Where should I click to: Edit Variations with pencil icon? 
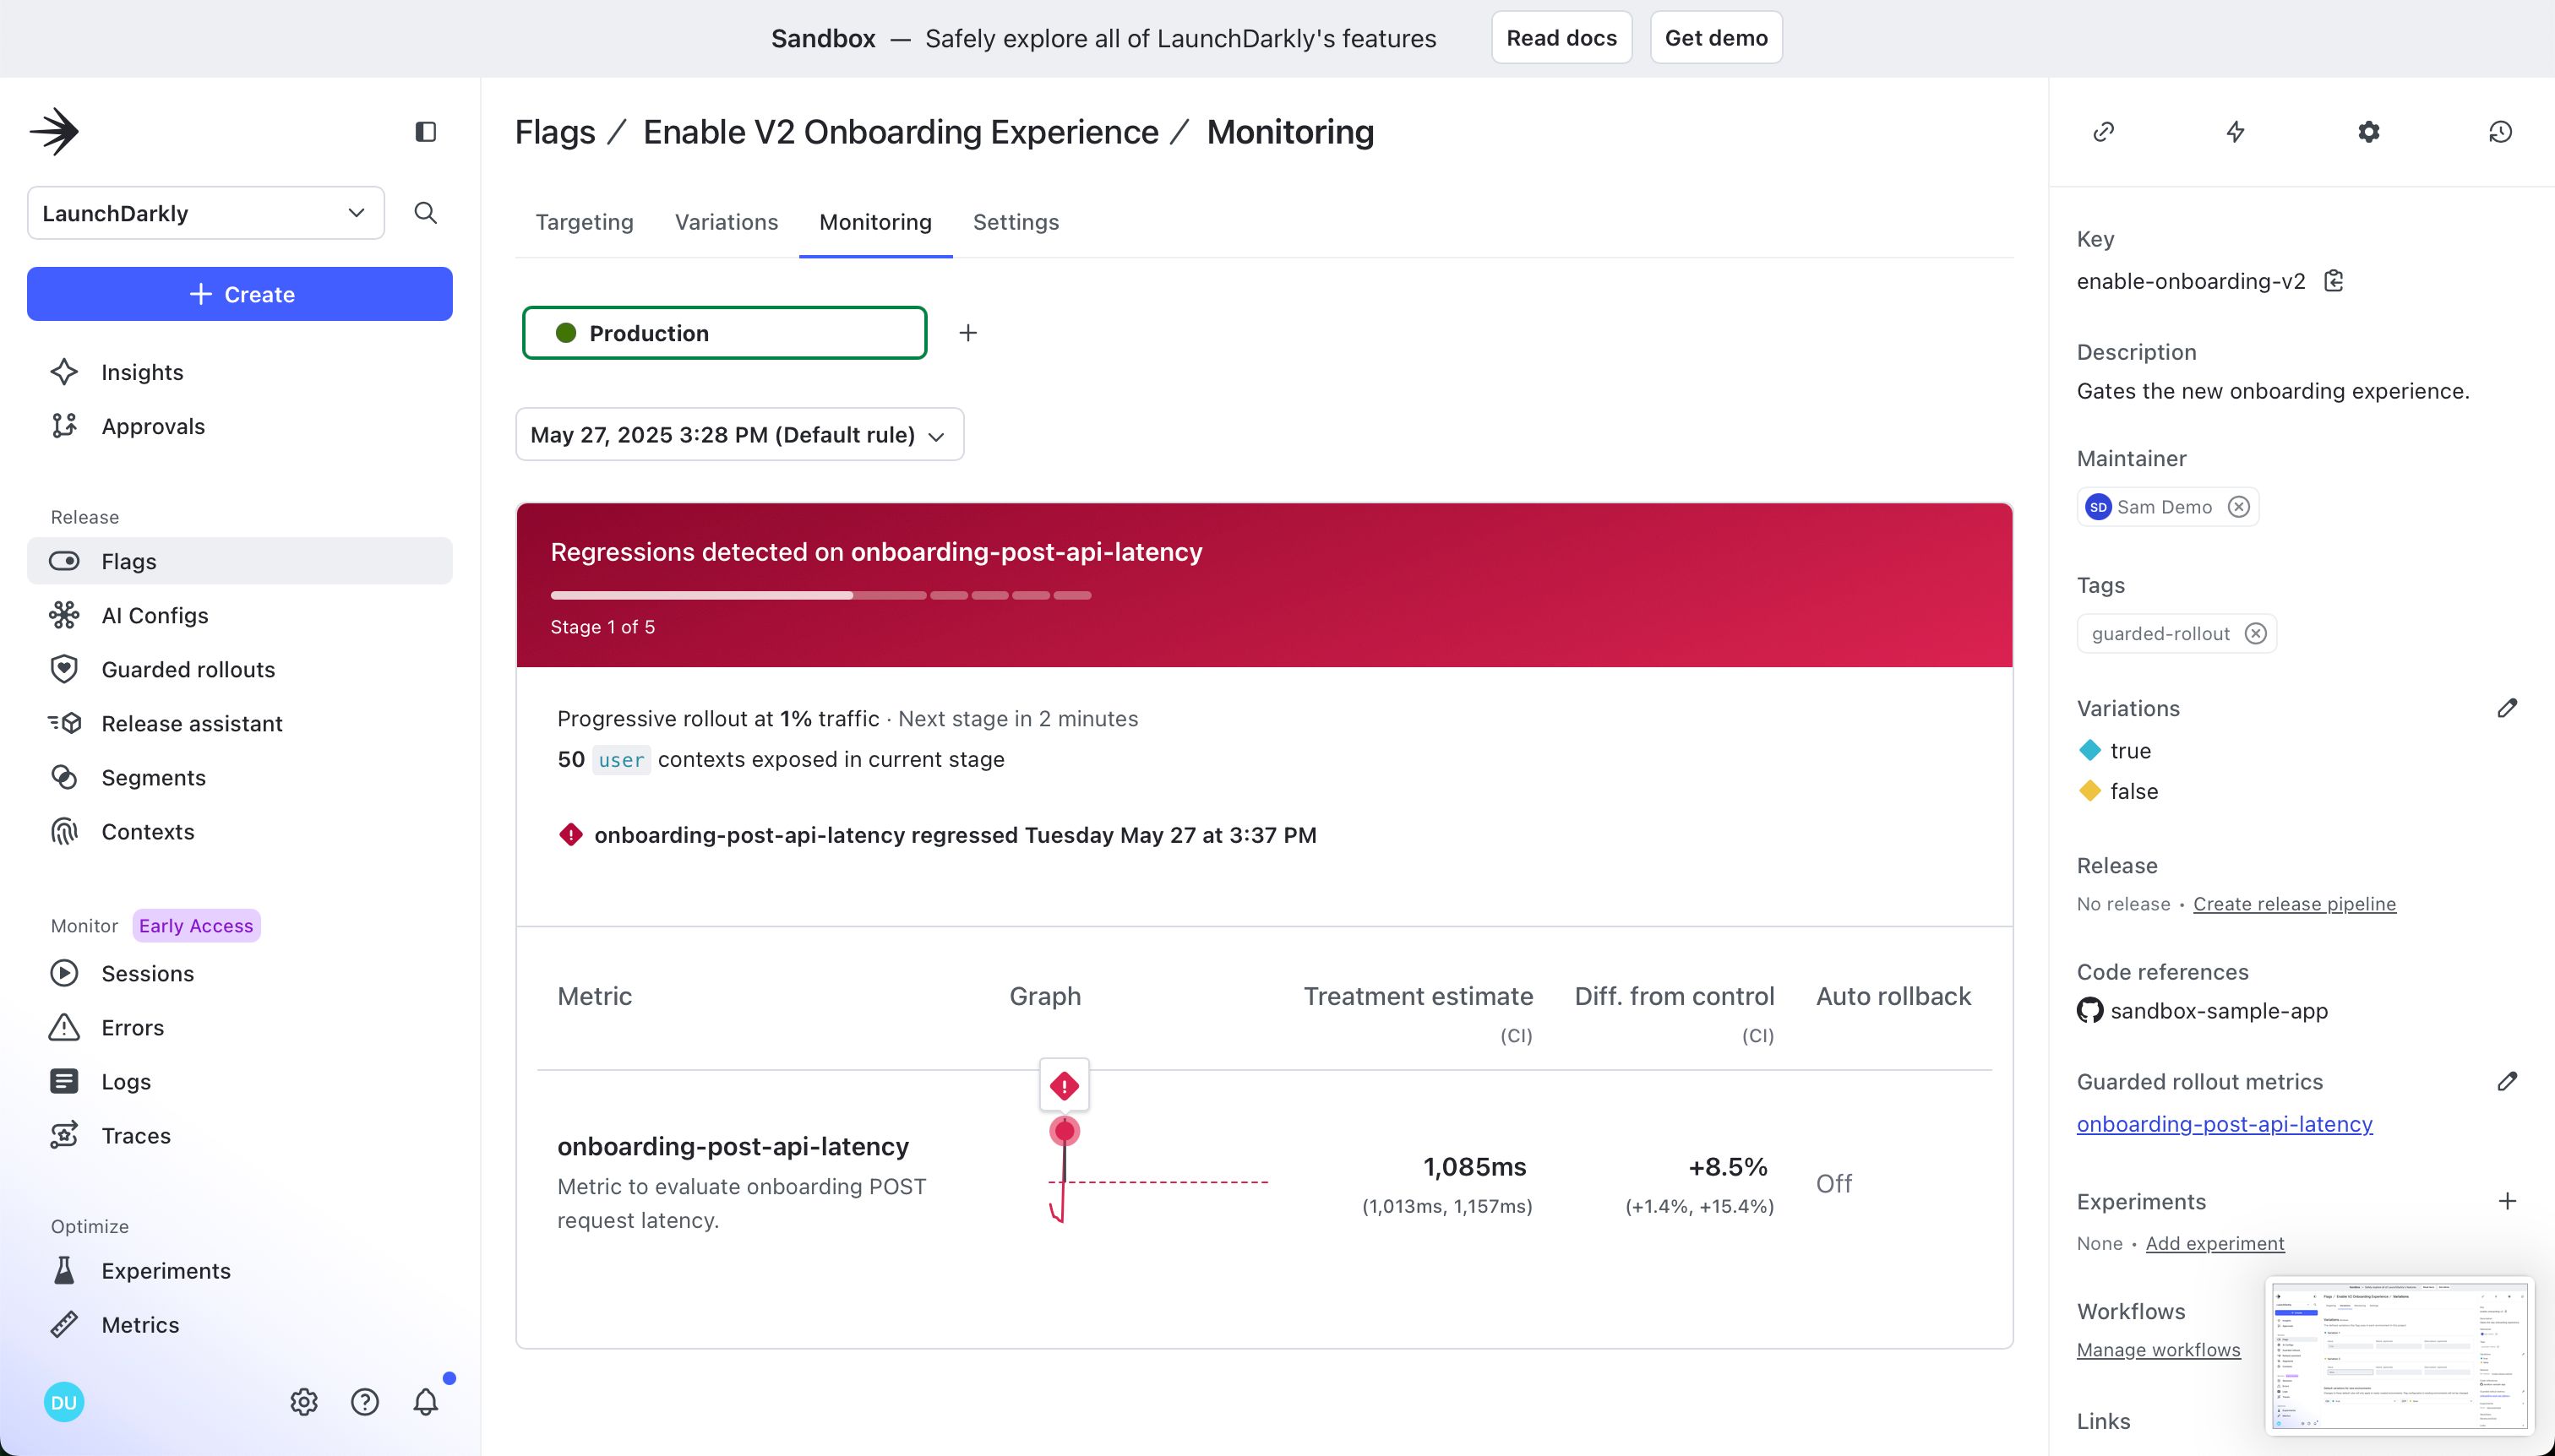pyautogui.click(x=2507, y=708)
